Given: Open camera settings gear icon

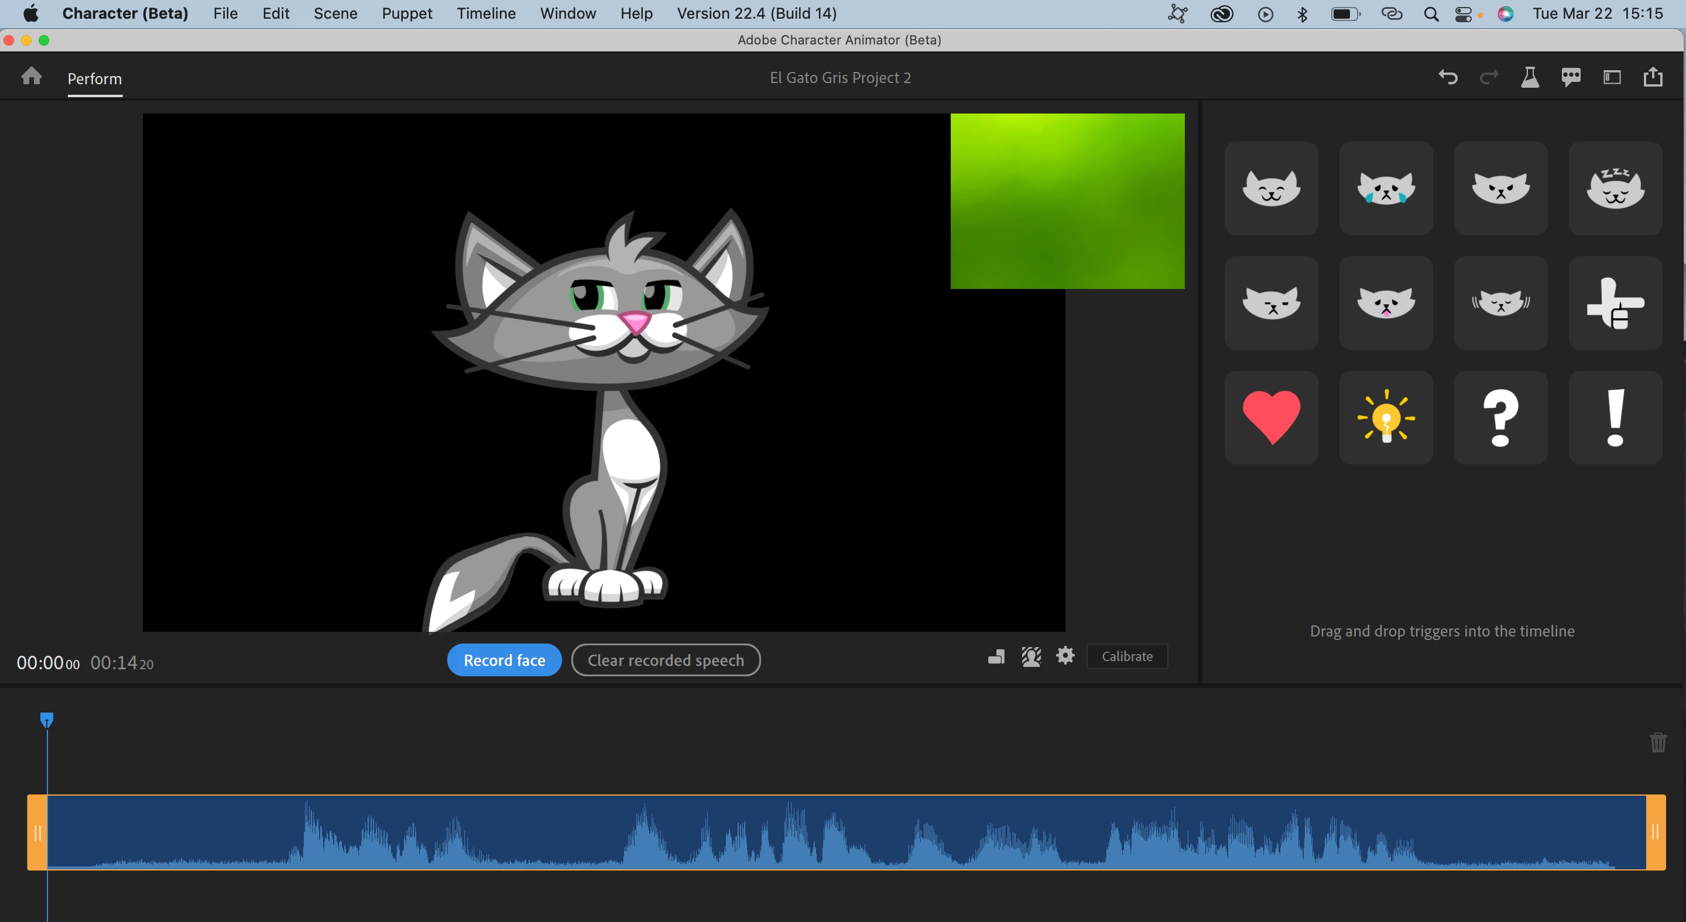Looking at the screenshot, I should [x=1065, y=655].
